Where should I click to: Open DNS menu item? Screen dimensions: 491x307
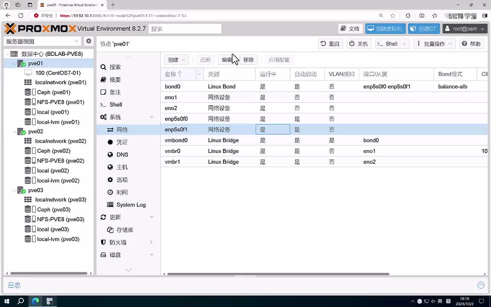point(129,155)
